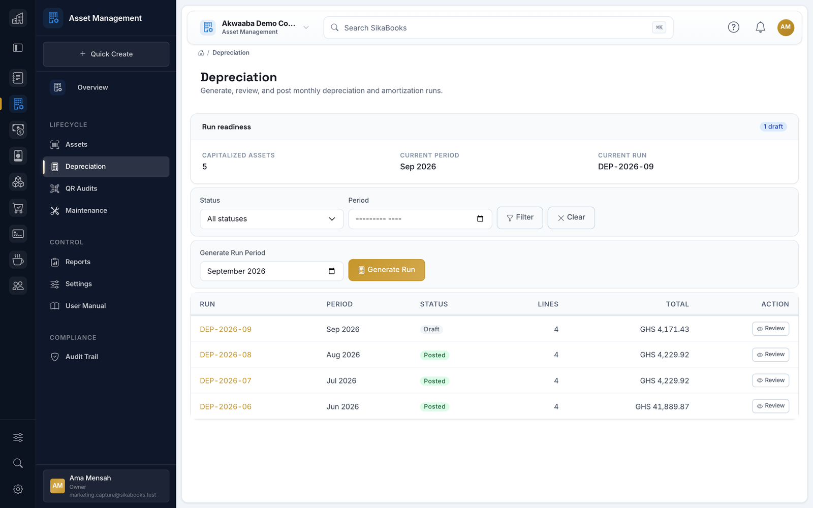The image size is (813, 508).
Task: Open Audit Trail under Compliance
Action: (x=106, y=357)
